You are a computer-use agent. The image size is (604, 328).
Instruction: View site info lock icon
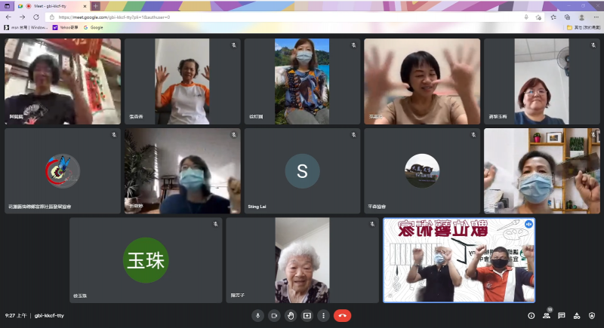[52, 17]
